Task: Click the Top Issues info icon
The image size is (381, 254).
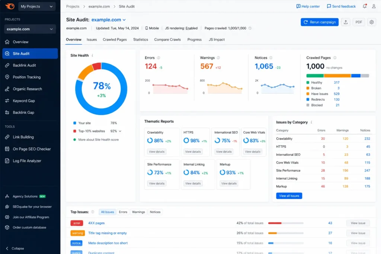Action: tap(93, 212)
